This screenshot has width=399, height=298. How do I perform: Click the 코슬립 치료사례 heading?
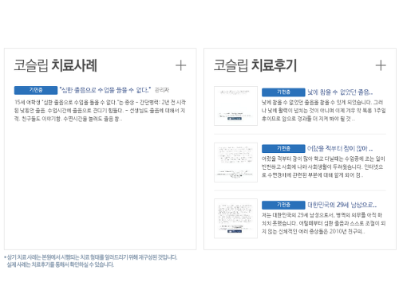55,65
